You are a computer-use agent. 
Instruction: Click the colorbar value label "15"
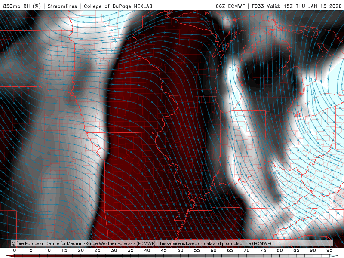point(64,250)
